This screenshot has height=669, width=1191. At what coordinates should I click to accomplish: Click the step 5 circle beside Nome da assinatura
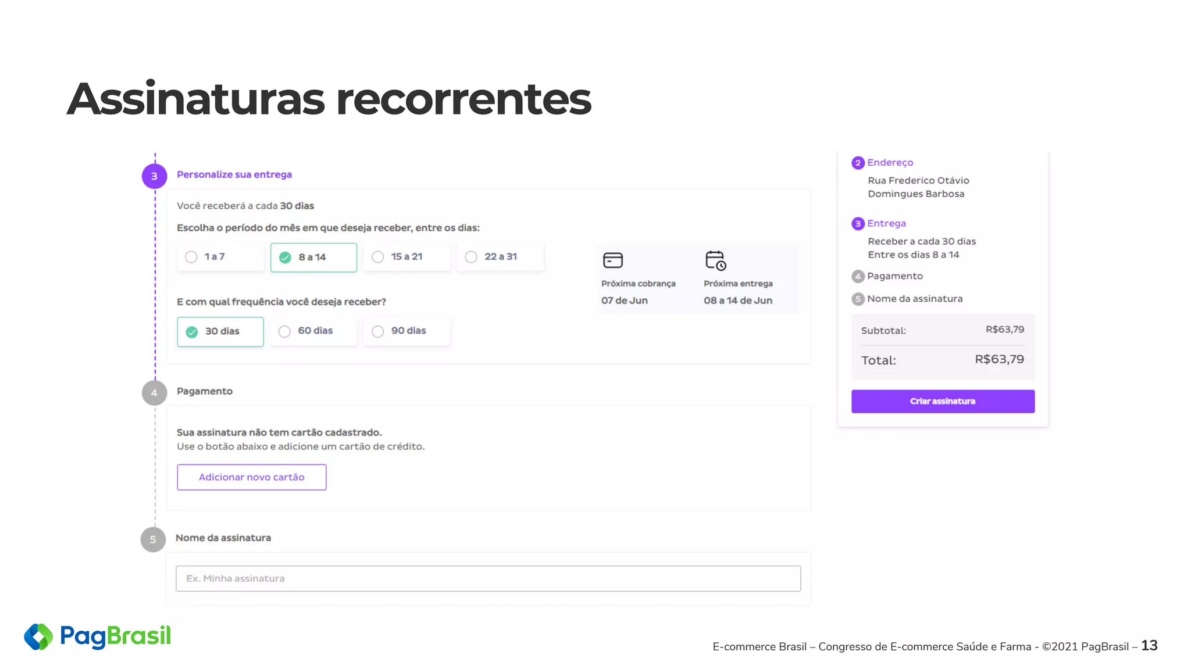coord(153,539)
